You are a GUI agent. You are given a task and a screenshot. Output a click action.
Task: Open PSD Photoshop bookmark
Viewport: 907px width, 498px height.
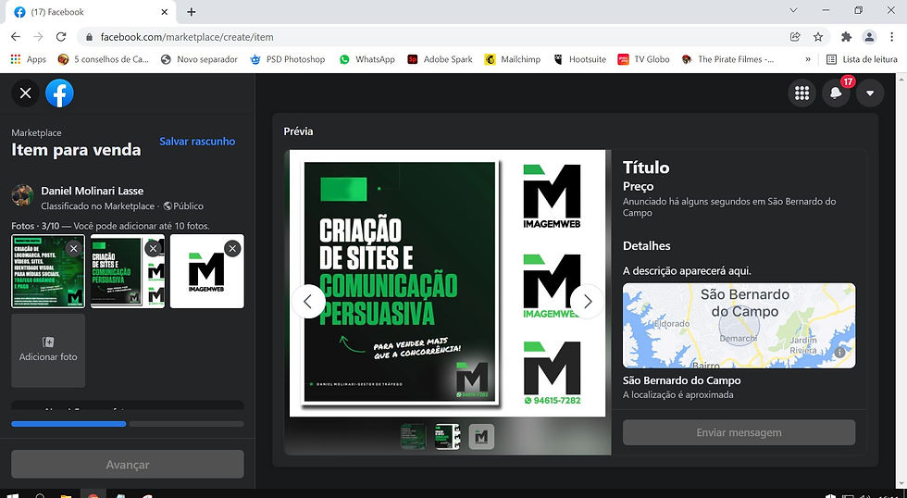click(288, 59)
